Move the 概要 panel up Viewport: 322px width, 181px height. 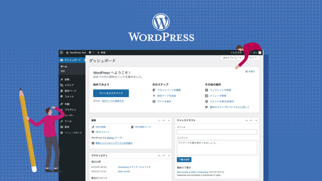(159, 120)
